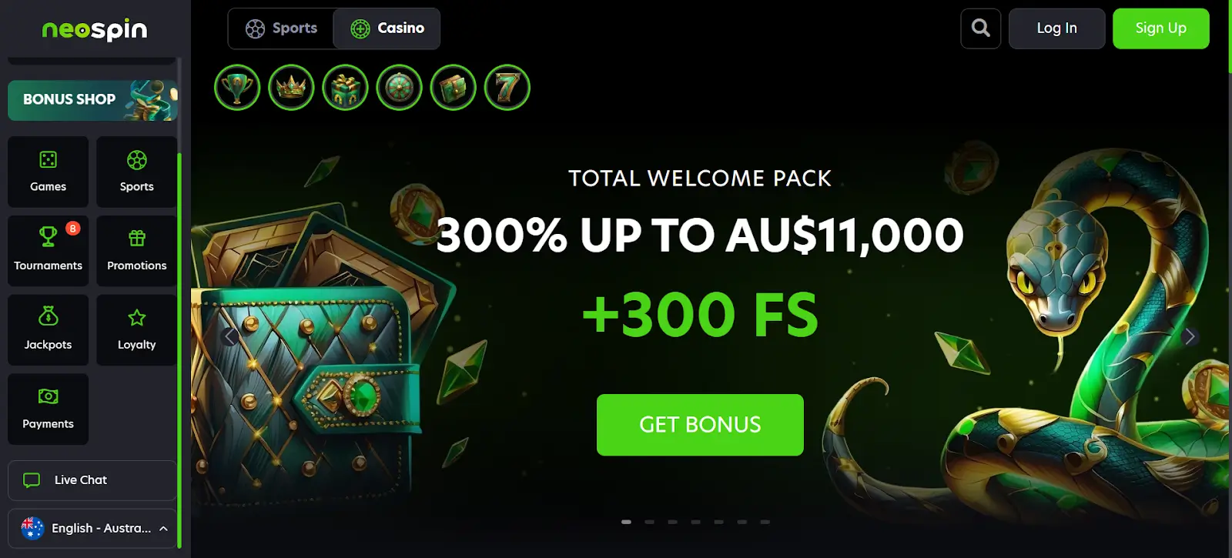Screen dimensions: 1232x558
Task: Click the trophy icon in the category row
Action: [x=237, y=87]
